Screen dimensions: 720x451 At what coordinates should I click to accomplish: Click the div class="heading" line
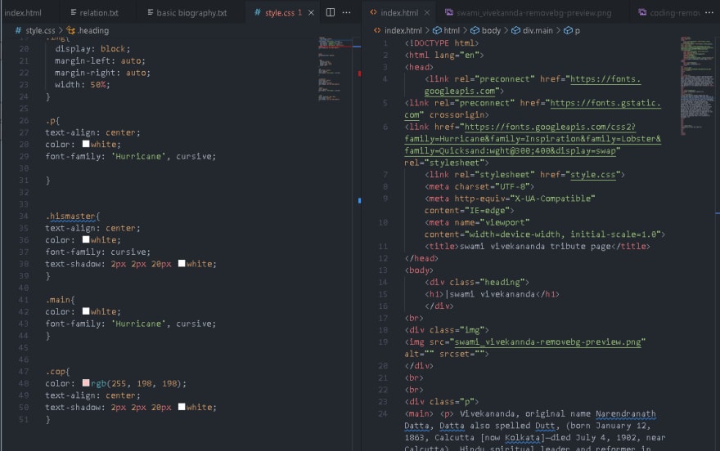coord(477,282)
